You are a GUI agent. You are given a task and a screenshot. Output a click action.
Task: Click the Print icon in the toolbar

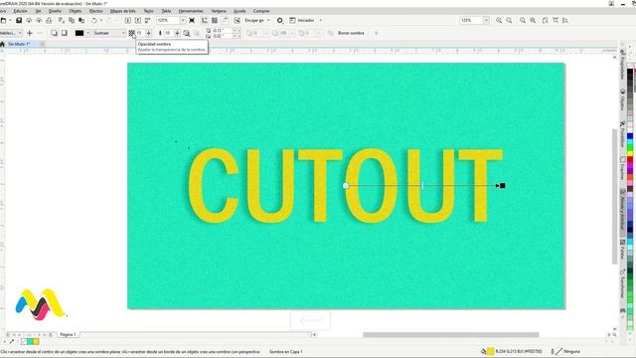[x=49, y=20]
